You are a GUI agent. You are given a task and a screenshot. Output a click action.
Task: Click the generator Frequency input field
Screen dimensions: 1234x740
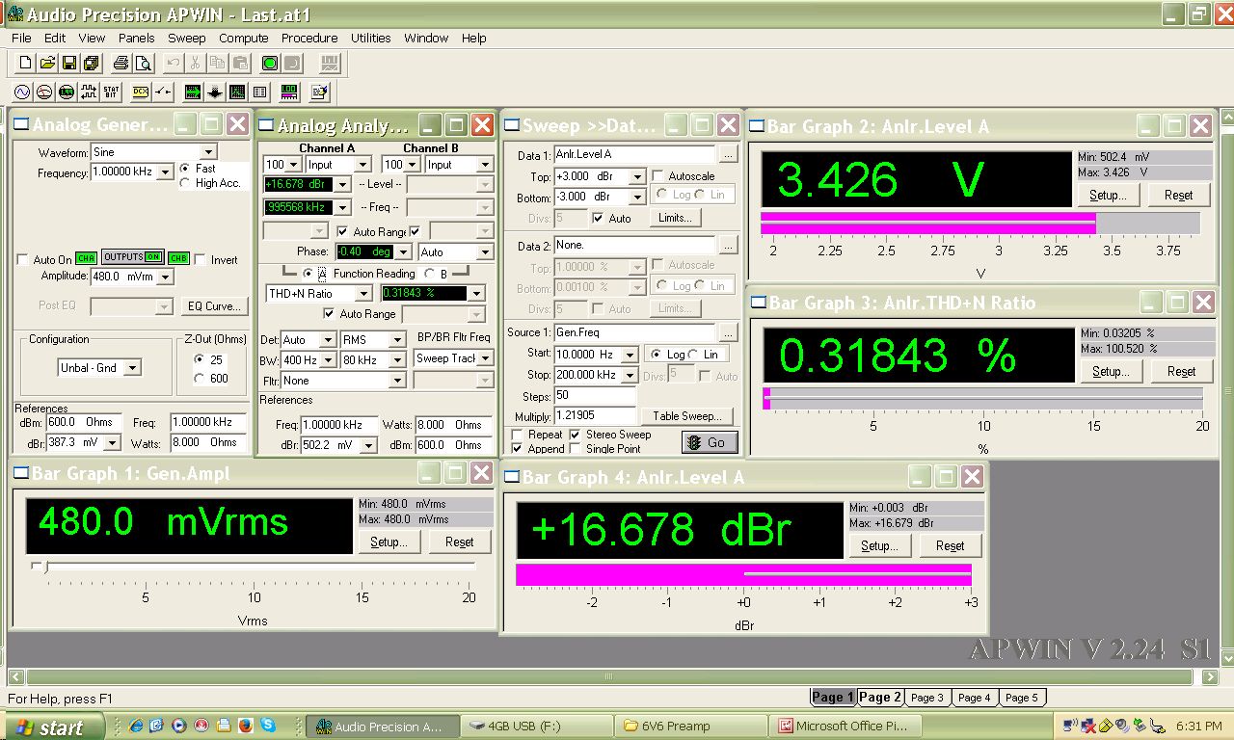pos(123,172)
